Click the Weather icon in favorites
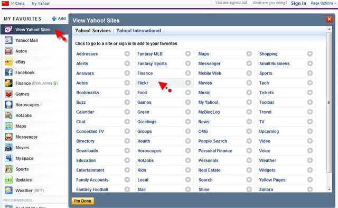This screenshot has height=208, width=338. [8, 191]
